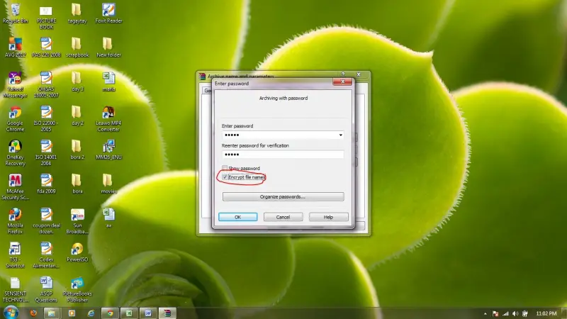567x319 pixels.
Task: Select the maria Excel file
Action: pos(108,82)
